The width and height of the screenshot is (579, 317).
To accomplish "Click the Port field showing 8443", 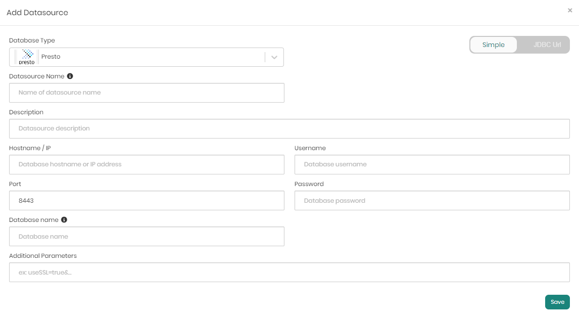I will click(147, 201).
